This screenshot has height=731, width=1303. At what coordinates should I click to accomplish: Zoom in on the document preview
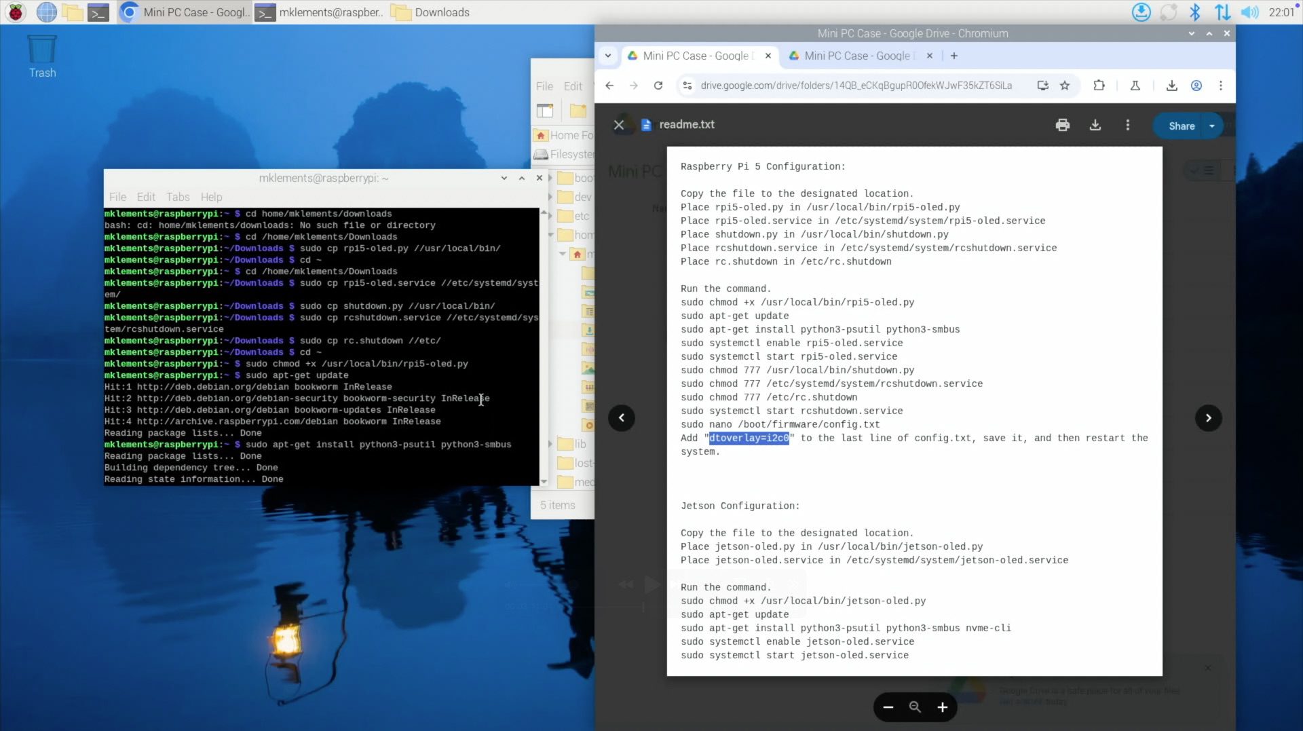point(943,707)
